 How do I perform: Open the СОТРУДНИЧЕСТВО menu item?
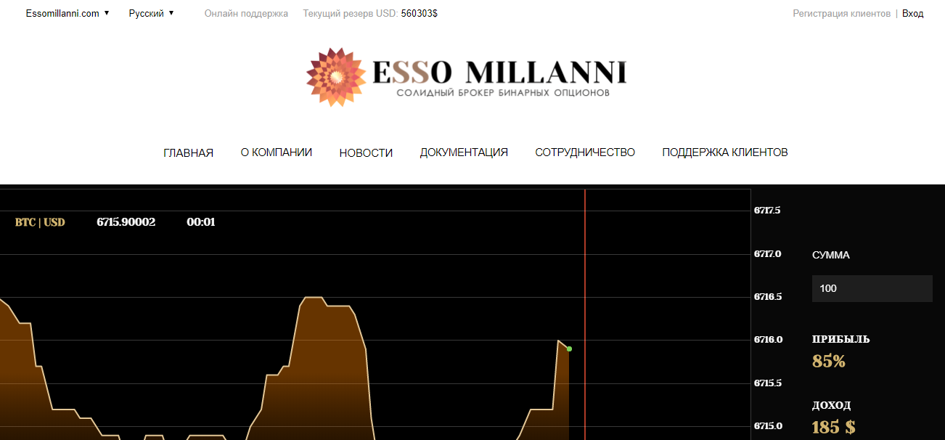pyautogui.click(x=585, y=152)
